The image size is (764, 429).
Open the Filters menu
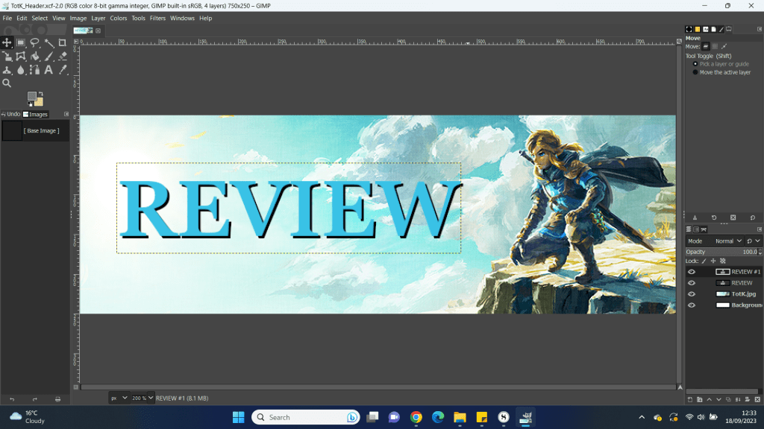click(157, 18)
